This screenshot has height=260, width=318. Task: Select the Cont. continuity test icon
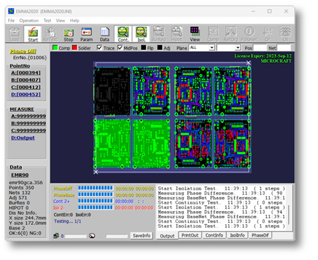coord(123,34)
